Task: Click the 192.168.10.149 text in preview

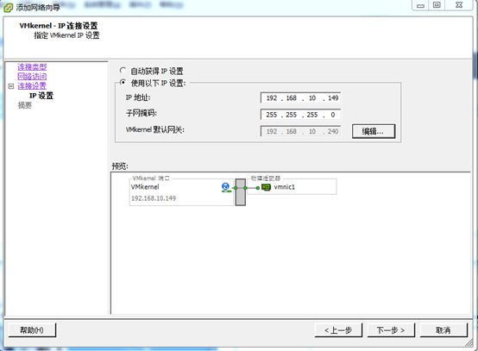Action: 154,198
